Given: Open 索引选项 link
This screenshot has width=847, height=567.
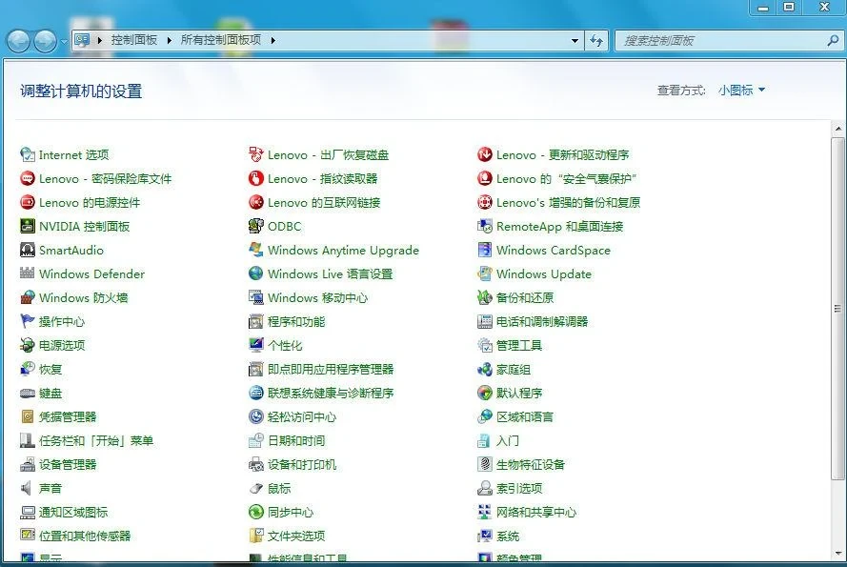Looking at the screenshot, I should coord(519,488).
